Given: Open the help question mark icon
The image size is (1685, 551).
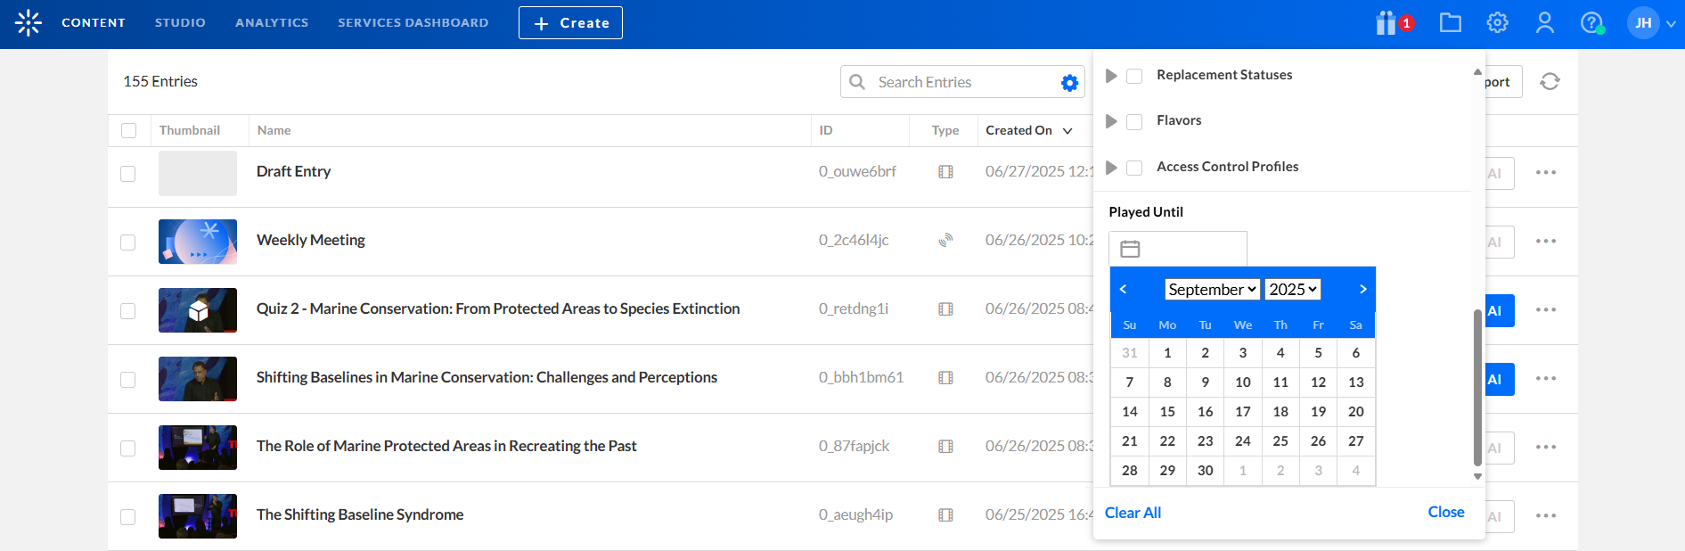Looking at the screenshot, I should pyautogui.click(x=1591, y=23).
